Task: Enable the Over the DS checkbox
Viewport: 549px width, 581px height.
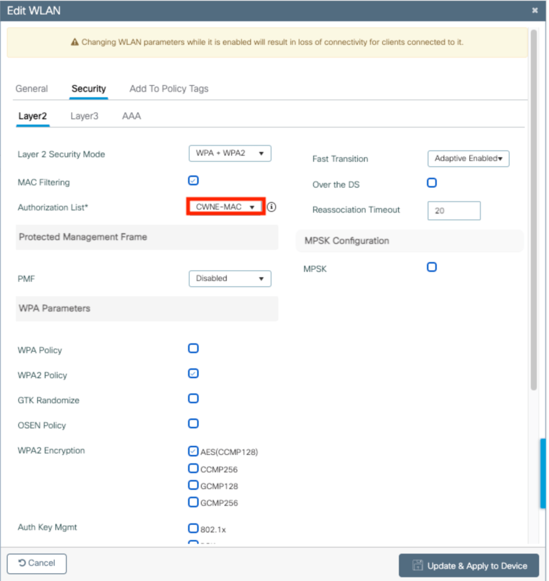Action: click(x=432, y=183)
